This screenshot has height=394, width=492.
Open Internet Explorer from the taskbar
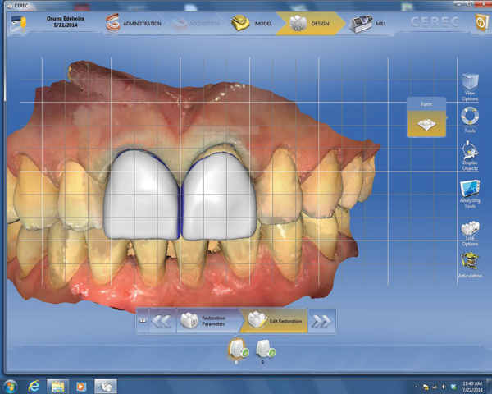pos(34,385)
